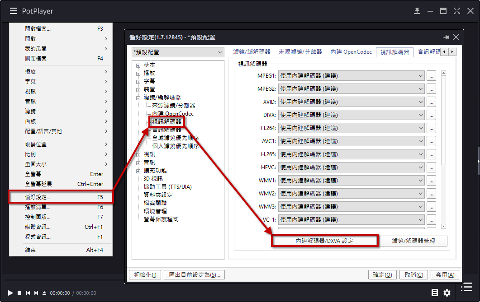Click the 取消(C) cancel button
Image resolution: width=480 pixels, height=302 pixels.
point(414,275)
